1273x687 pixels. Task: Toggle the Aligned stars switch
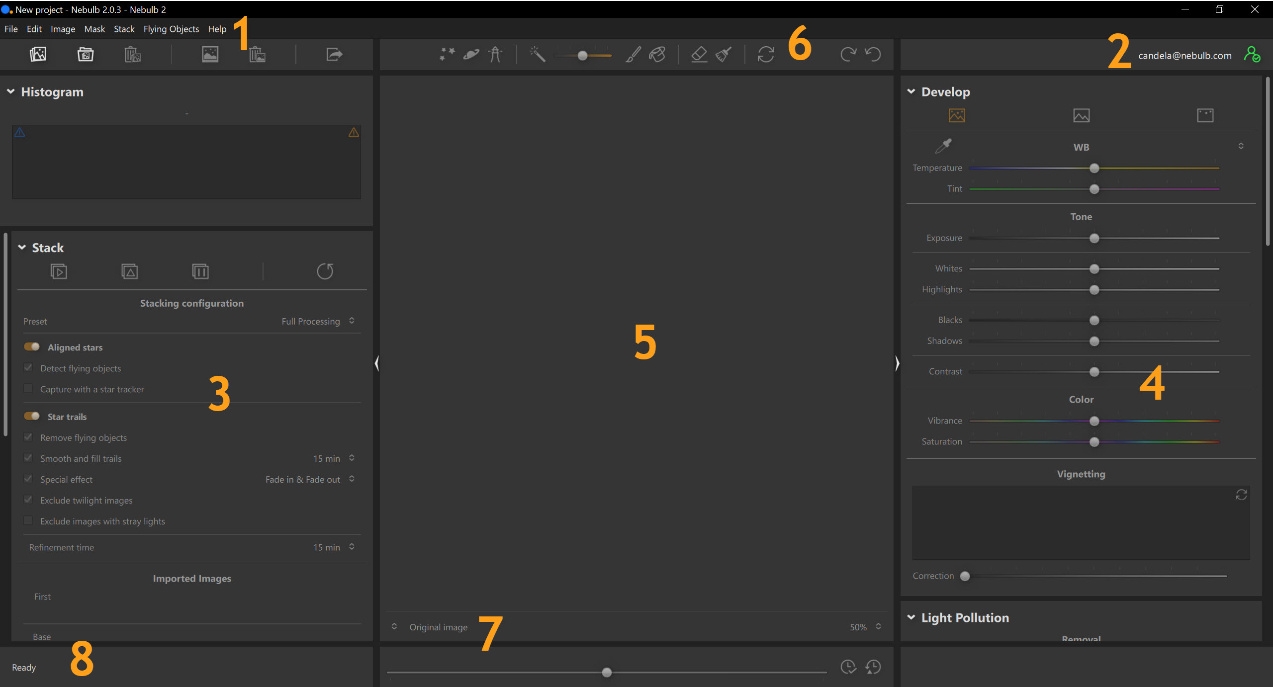tap(32, 347)
